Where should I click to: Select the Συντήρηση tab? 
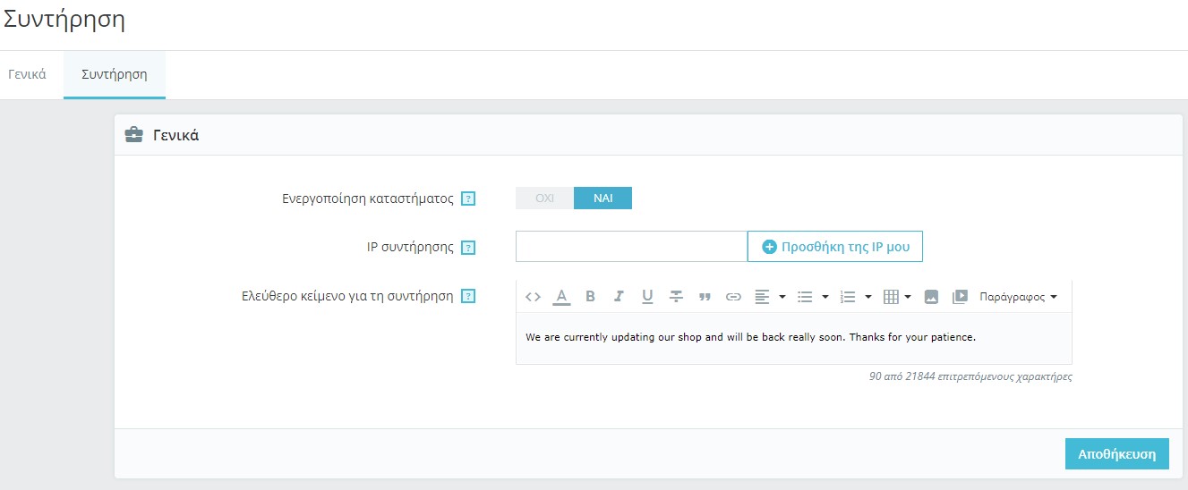pos(114,74)
